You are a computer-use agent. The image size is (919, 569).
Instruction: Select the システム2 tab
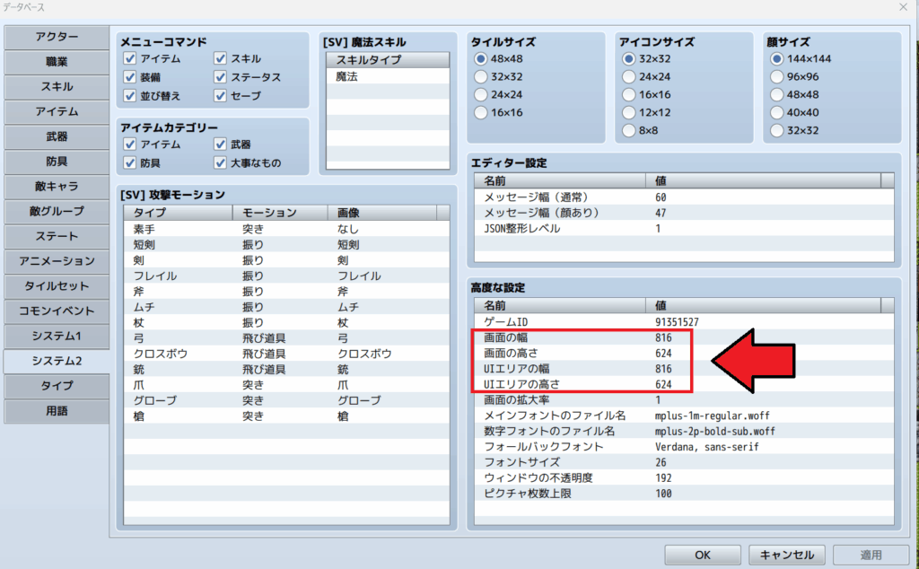(57, 361)
